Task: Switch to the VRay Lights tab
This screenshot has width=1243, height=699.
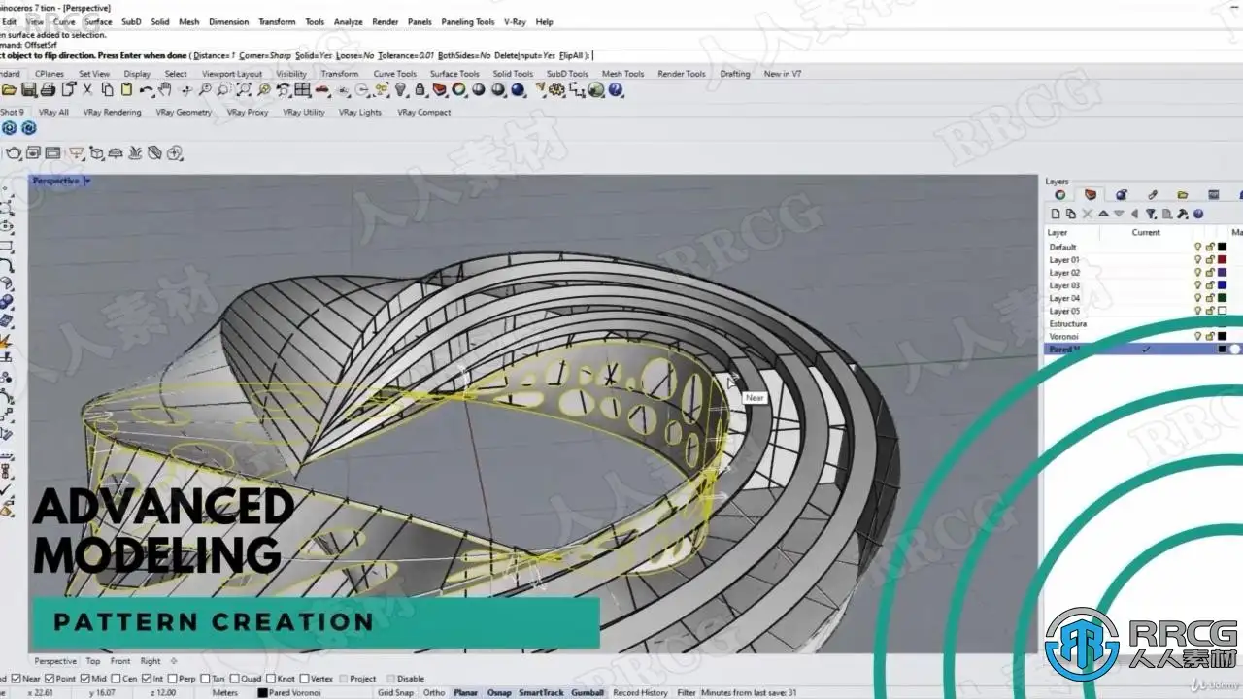Action: click(359, 113)
